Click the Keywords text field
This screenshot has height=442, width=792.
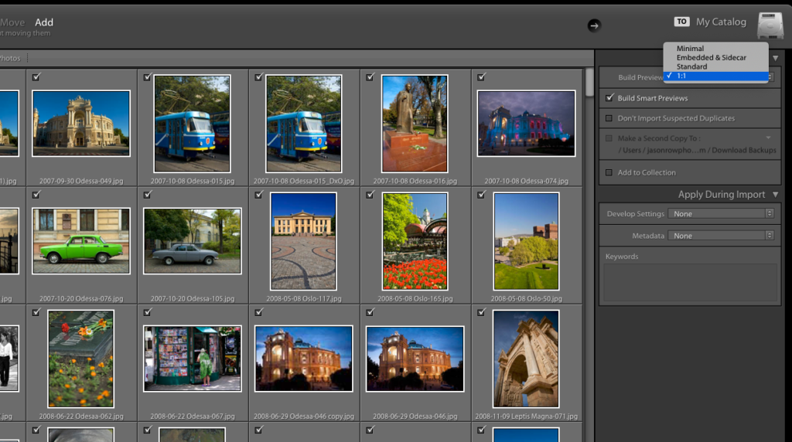[x=690, y=283]
